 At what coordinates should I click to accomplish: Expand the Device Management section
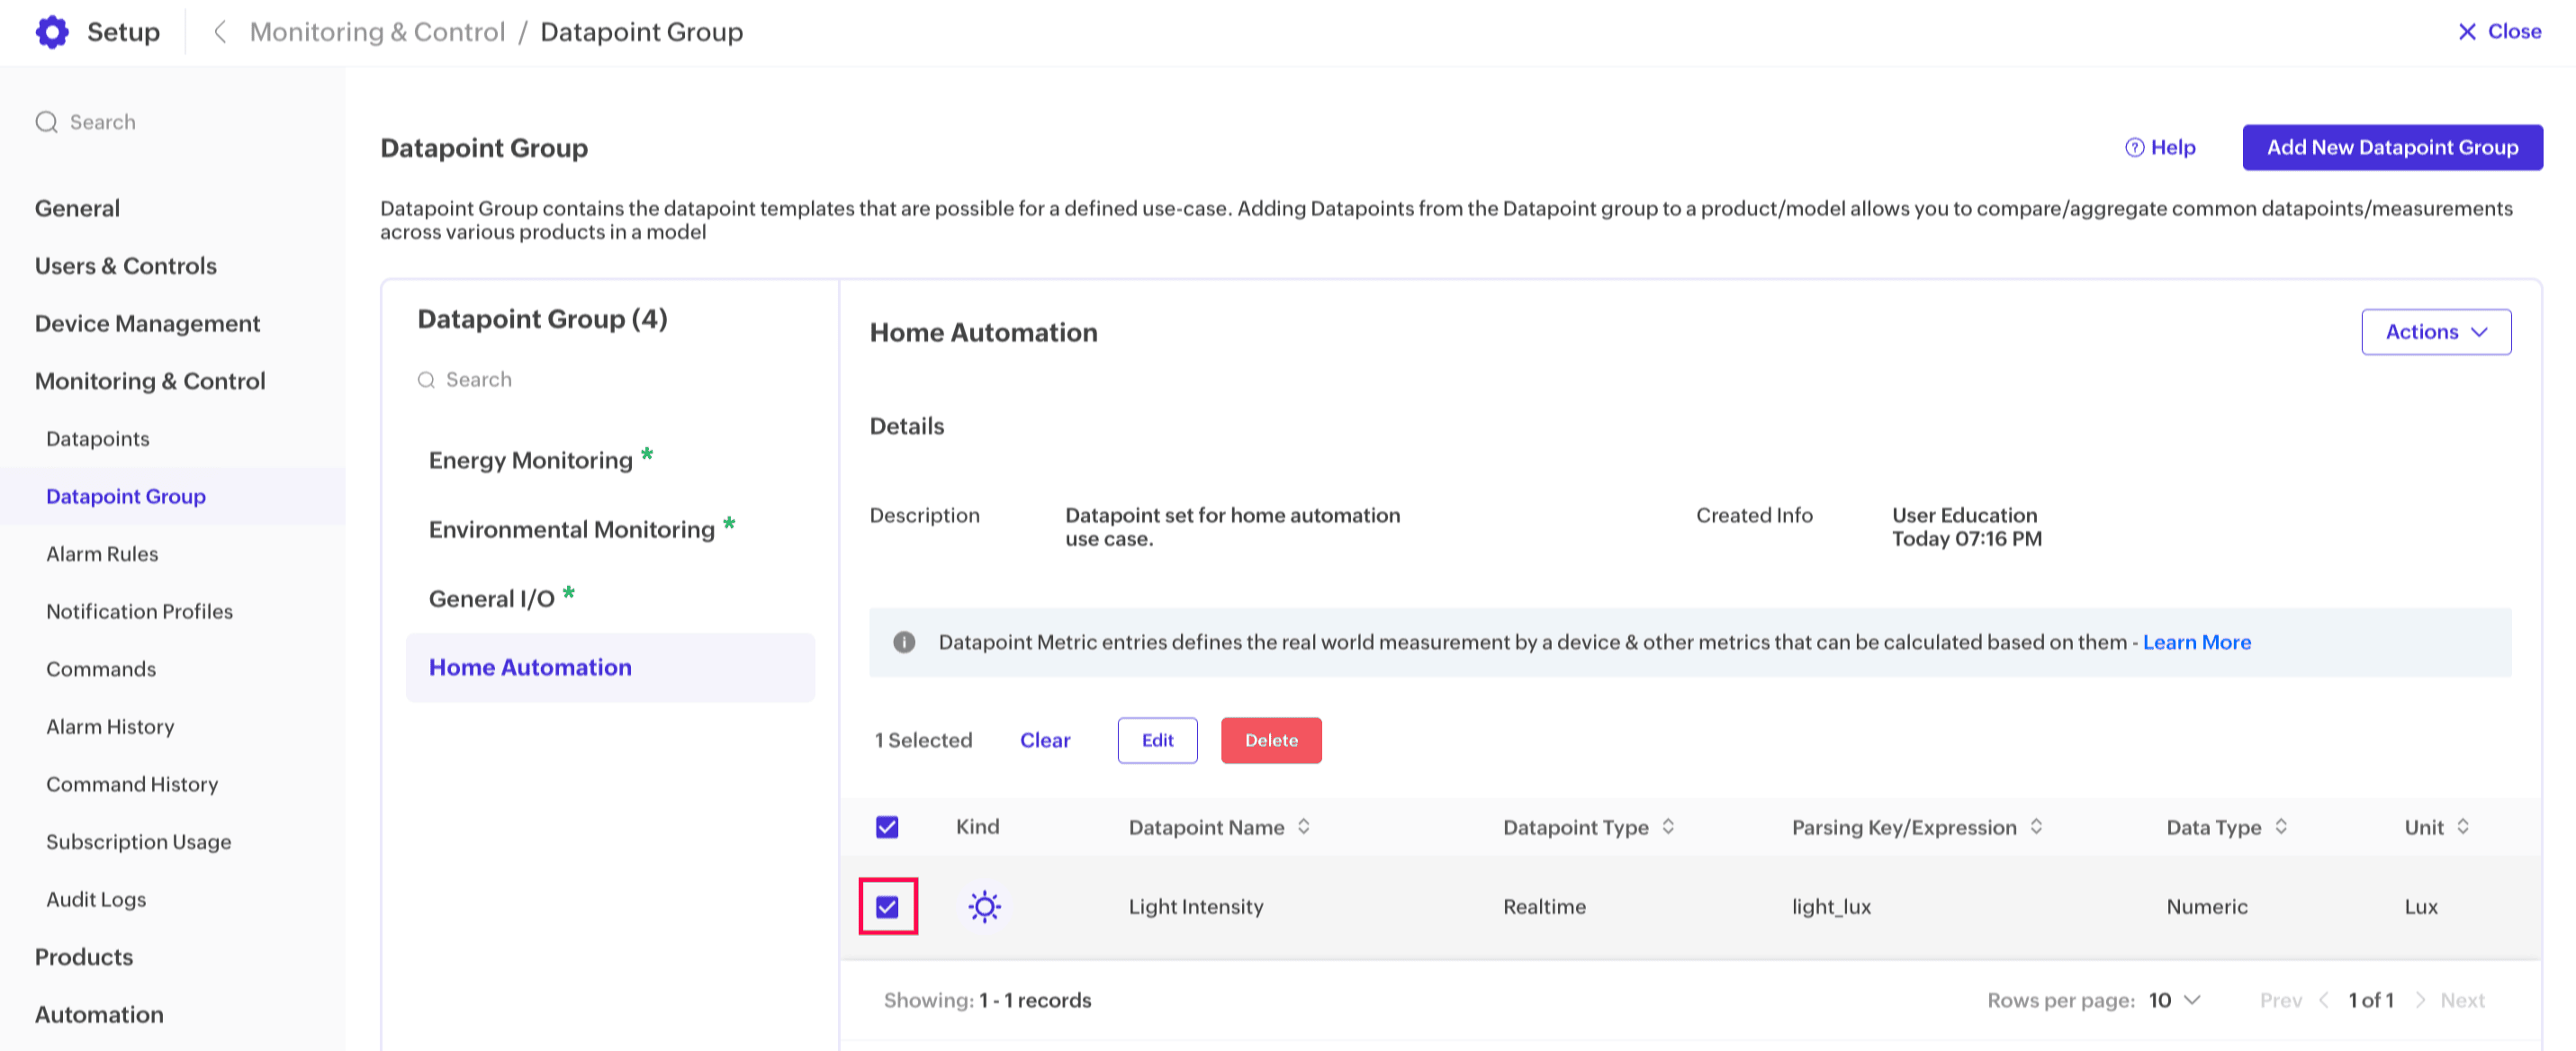[x=147, y=323]
